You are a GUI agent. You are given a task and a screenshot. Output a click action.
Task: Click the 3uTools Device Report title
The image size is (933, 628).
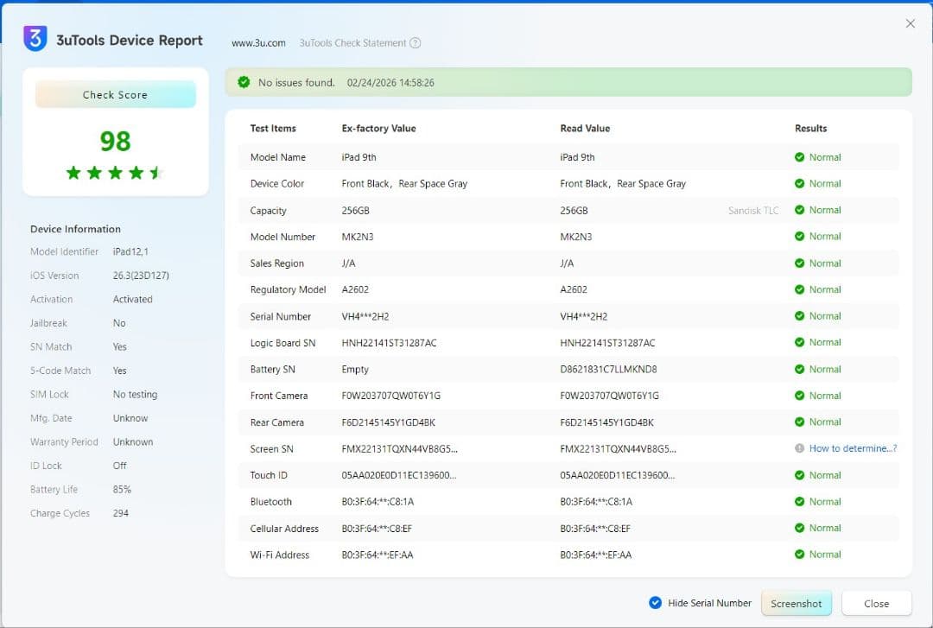point(129,40)
